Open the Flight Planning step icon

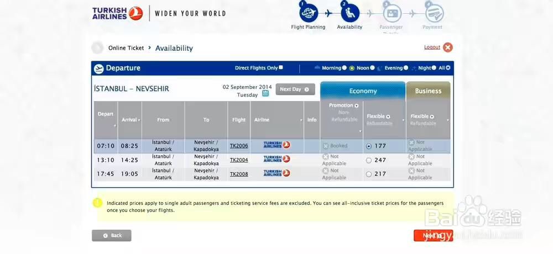[309, 13]
